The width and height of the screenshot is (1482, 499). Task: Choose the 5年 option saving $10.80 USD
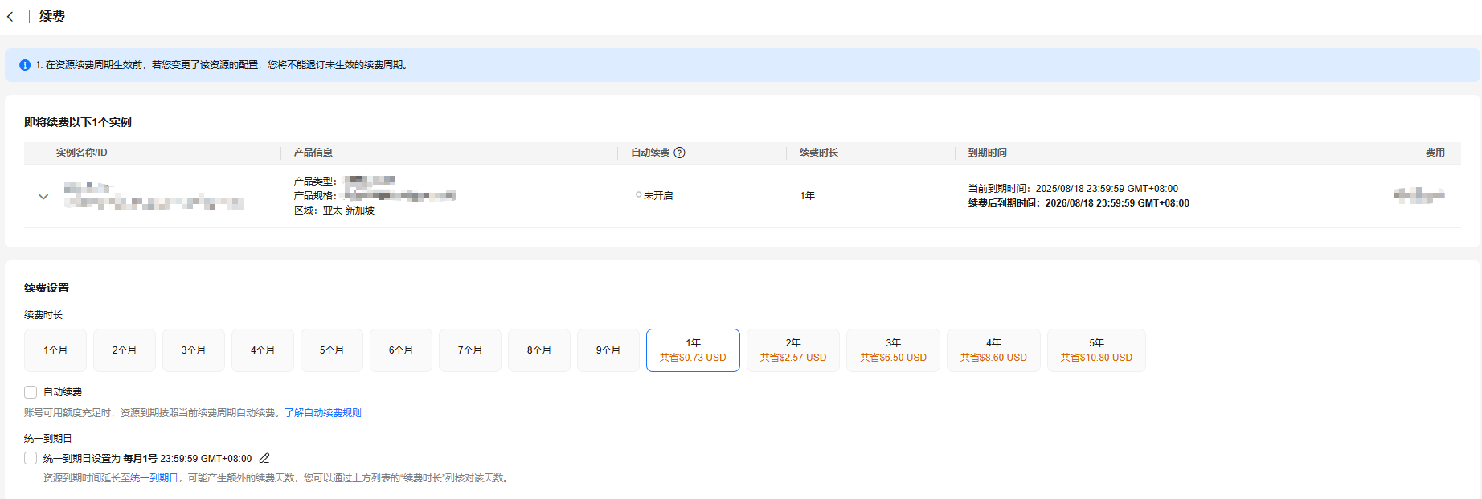coord(1096,350)
